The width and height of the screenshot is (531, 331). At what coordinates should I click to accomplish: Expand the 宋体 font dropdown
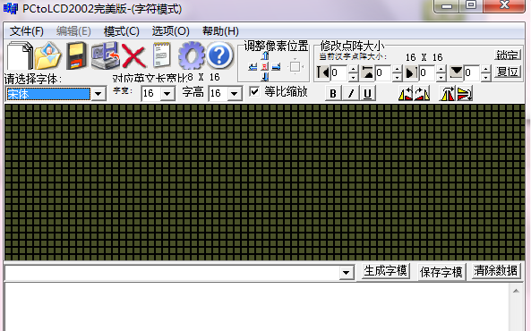98,94
